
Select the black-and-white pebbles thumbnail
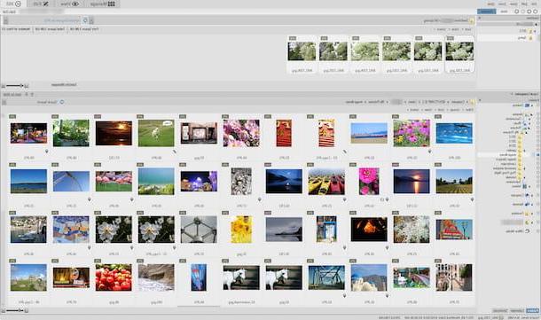(x=241, y=182)
